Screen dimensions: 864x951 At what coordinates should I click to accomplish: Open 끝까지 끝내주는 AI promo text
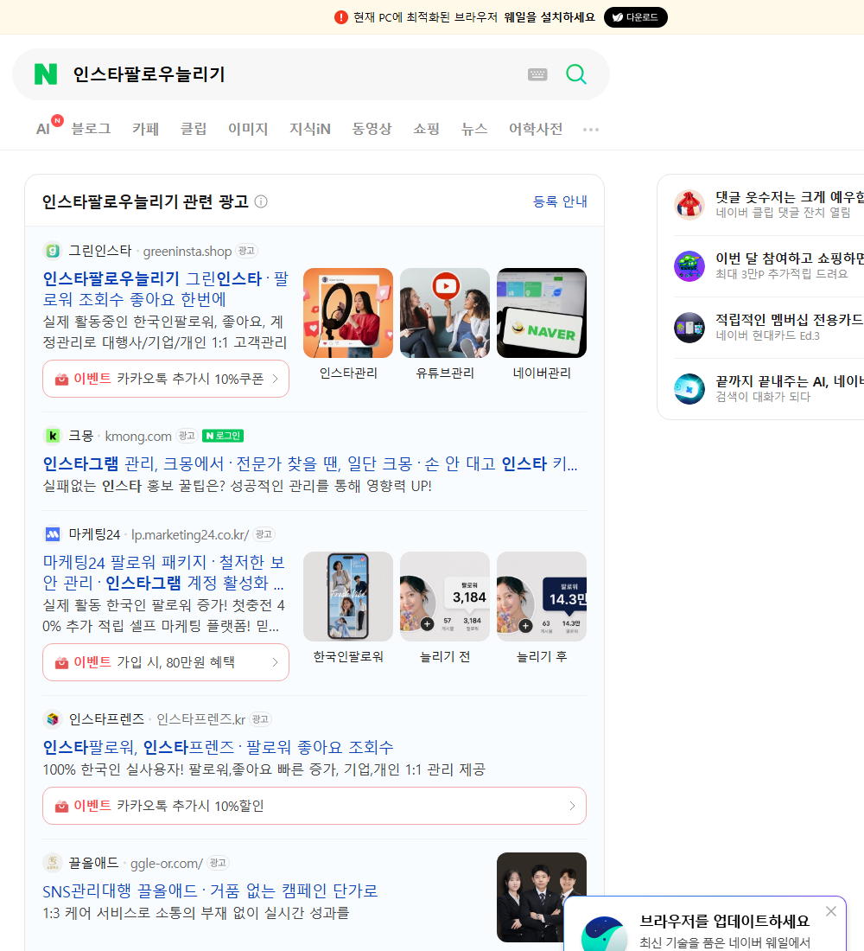click(790, 381)
